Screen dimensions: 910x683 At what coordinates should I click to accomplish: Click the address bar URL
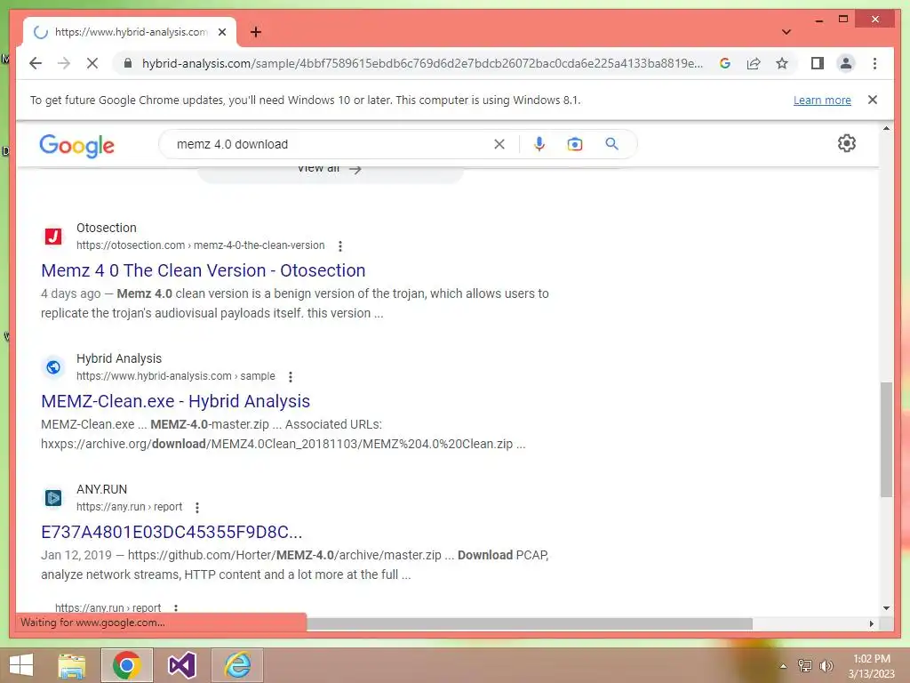coord(422,63)
